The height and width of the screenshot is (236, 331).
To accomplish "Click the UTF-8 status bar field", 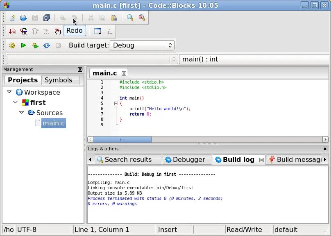I will 44,229.
